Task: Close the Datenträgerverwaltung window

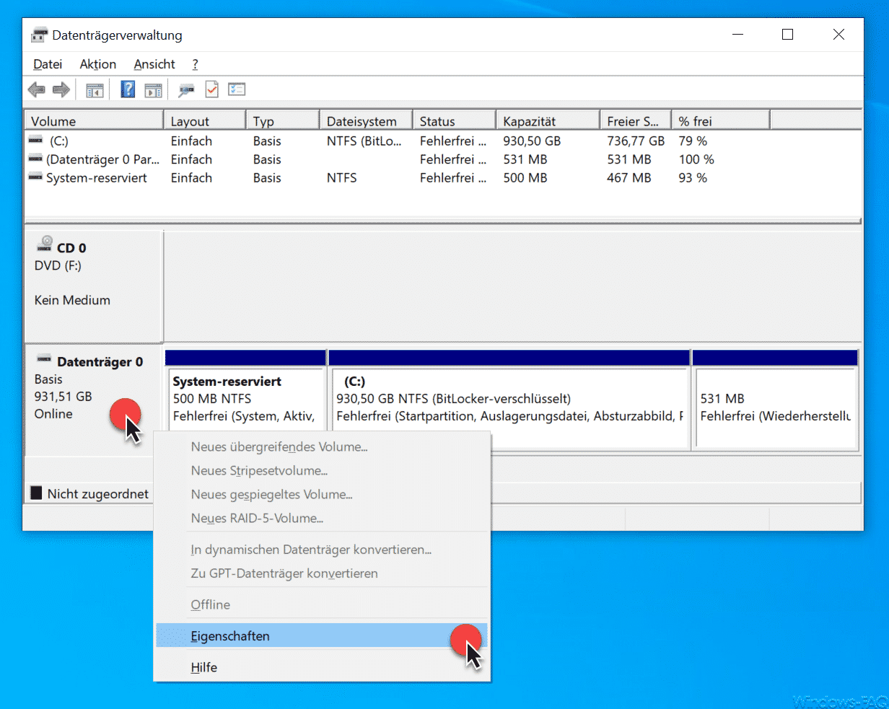Action: point(838,35)
